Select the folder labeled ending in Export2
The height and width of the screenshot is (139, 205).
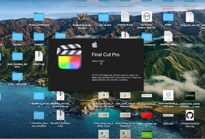pos(147,37)
